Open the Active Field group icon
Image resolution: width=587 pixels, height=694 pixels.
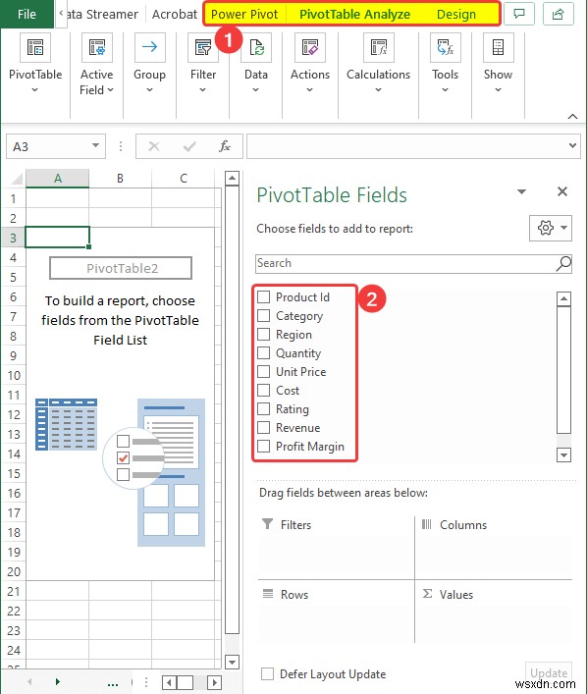pyautogui.click(x=96, y=47)
